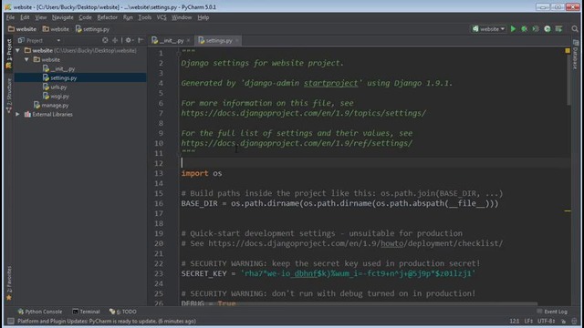
Task: Click the website root folder breadcrumb
Action: [x=22, y=29]
